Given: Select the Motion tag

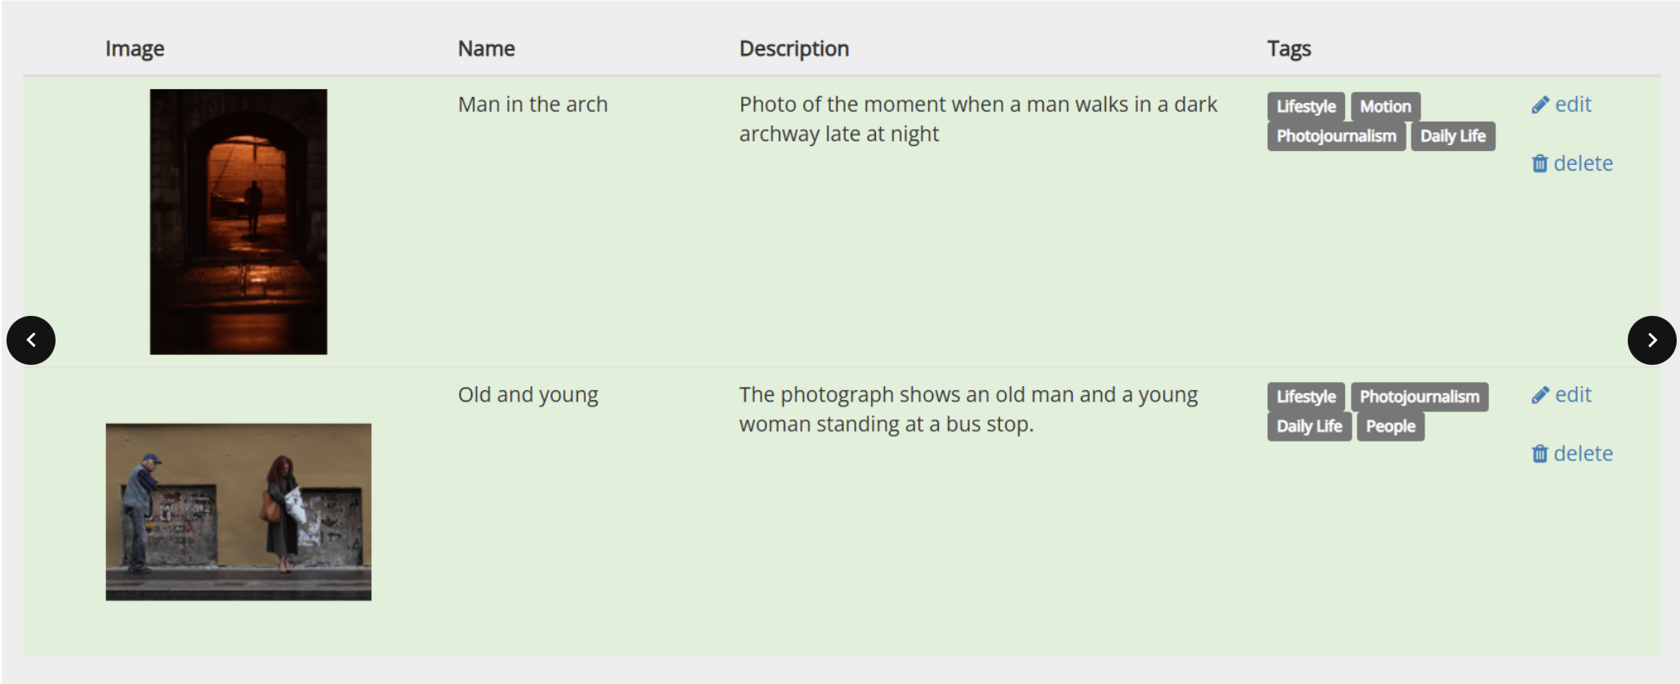Looking at the screenshot, I should (x=1385, y=107).
